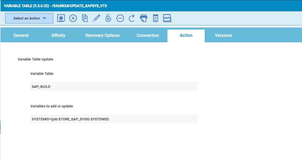This screenshot has height=161, width=302.
Task: Click the padlock unlock icon
Action: coord(108,18)
